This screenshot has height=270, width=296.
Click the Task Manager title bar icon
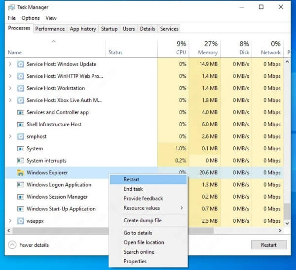(11, 7)
